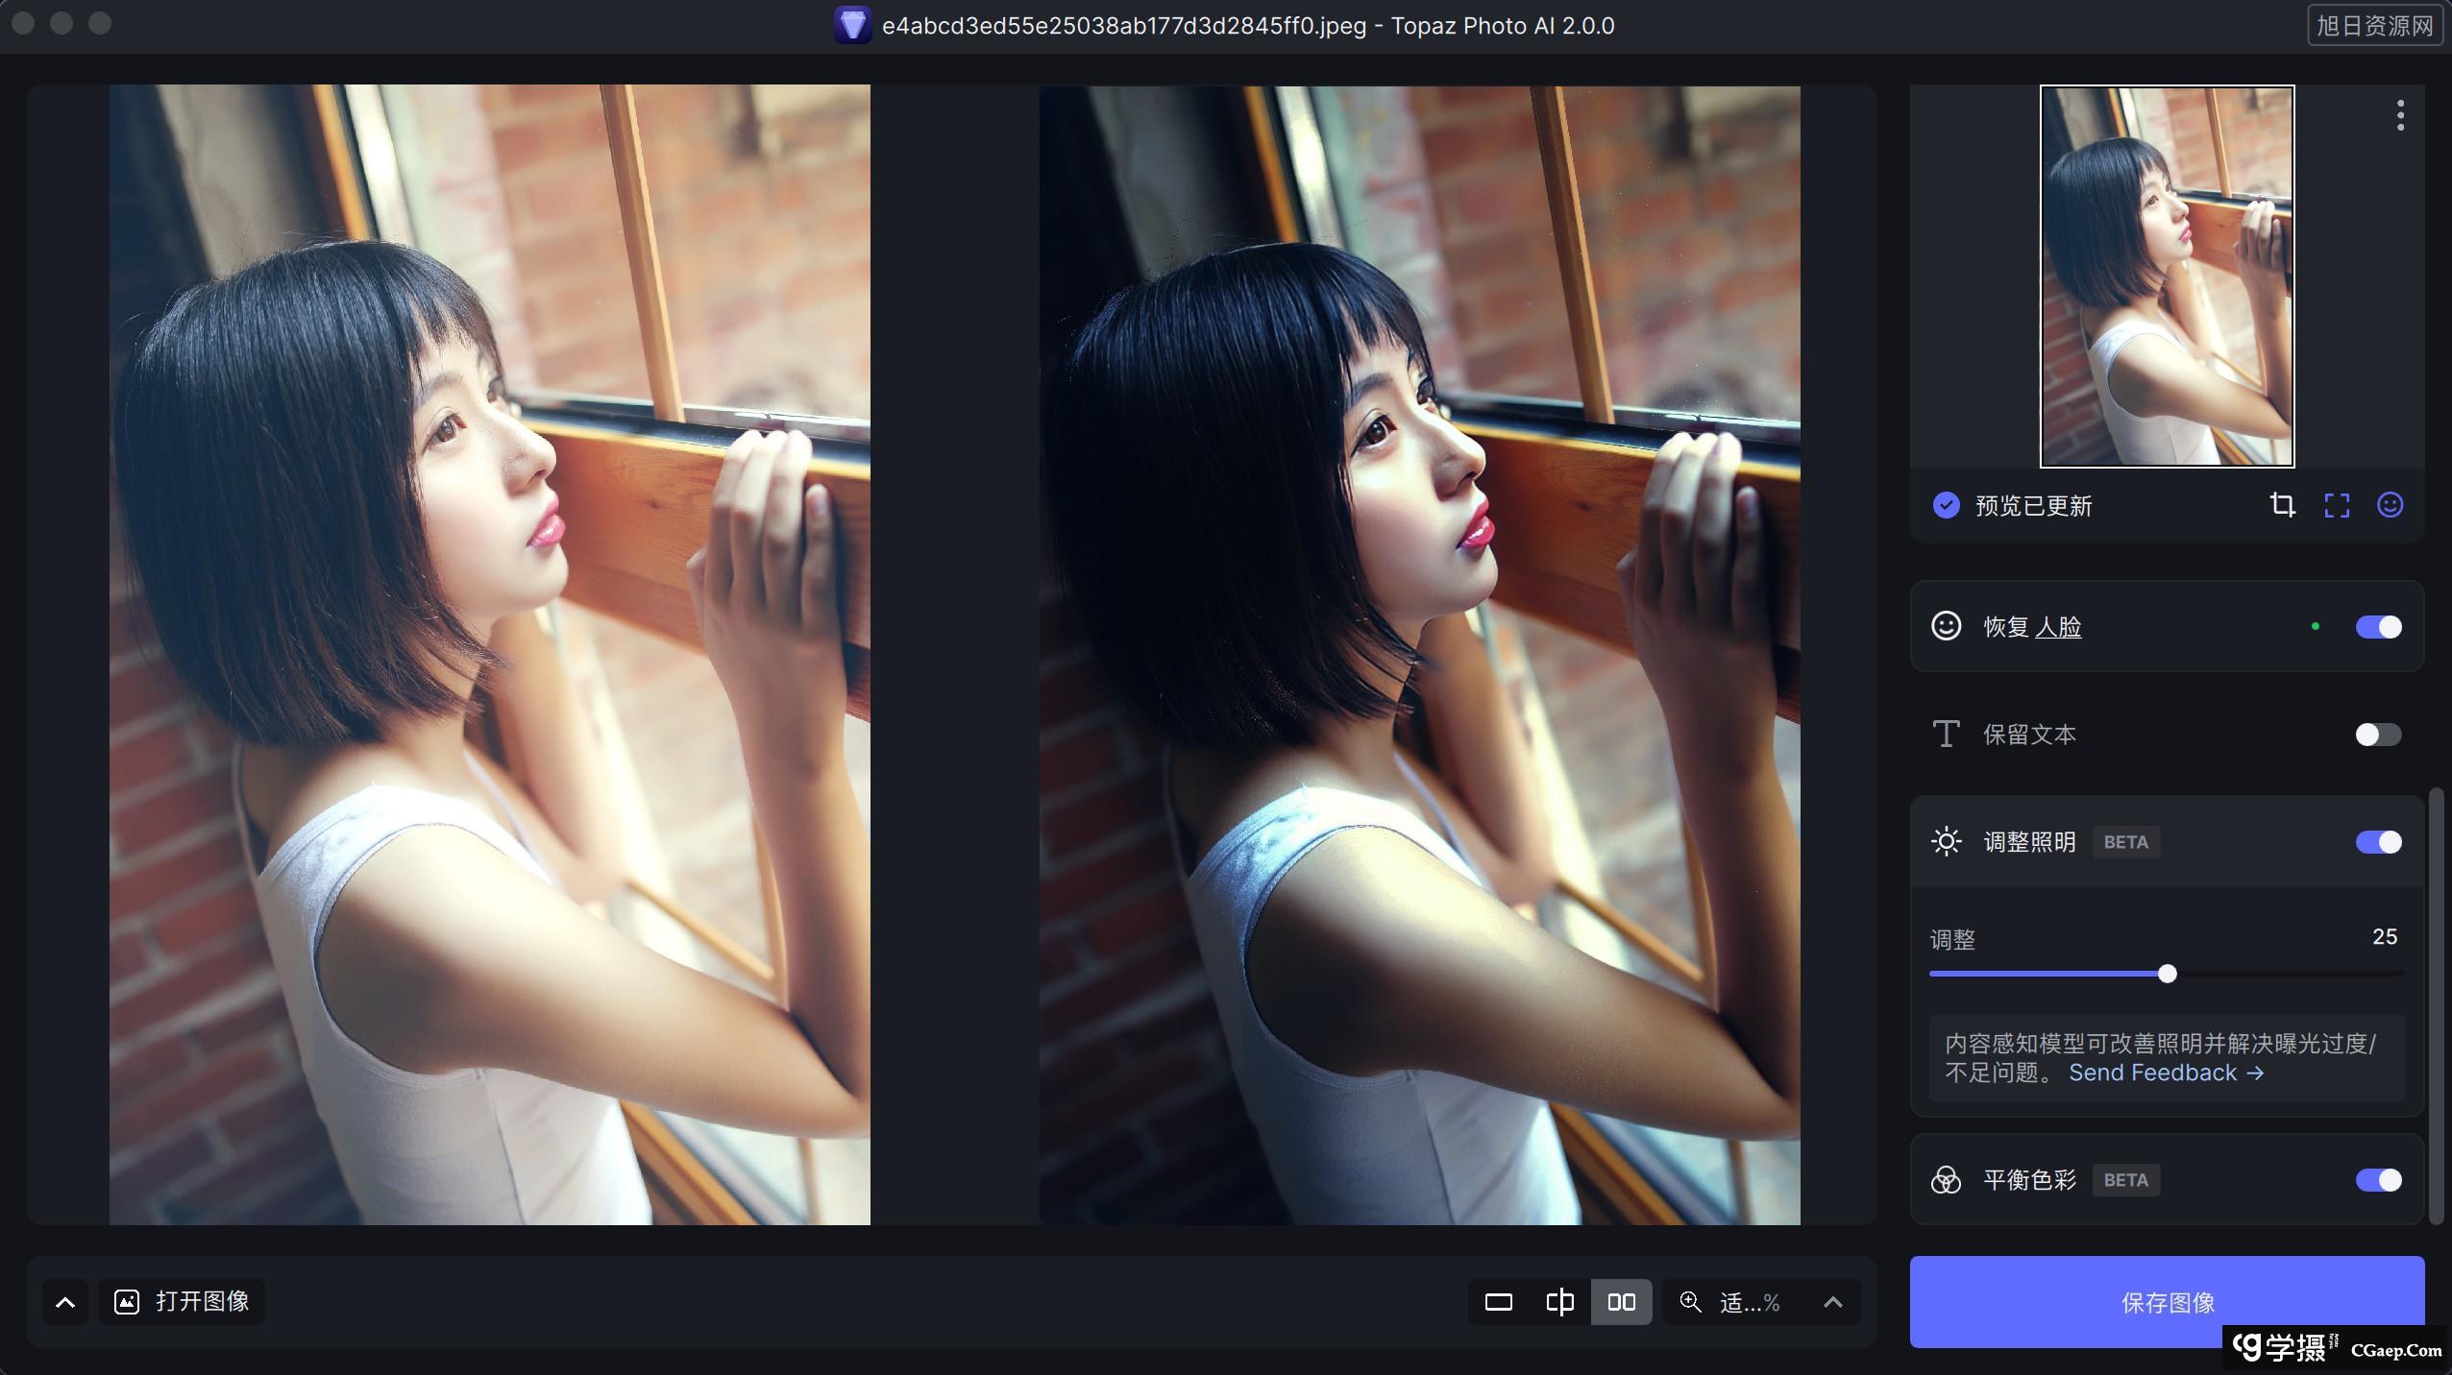Expand the bottom-left image tray chevron
The width and height of the screenshot is (2452, 1375).
click(x=65, y=1302)
